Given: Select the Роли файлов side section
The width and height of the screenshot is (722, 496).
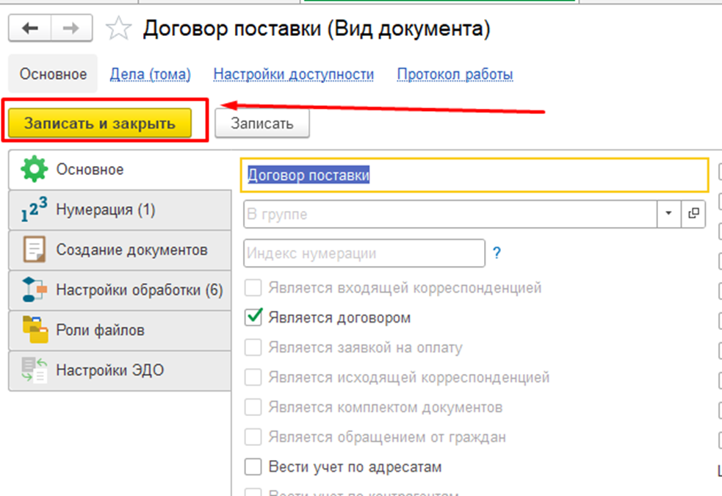Looking at the screenshot, I should 120,330.
